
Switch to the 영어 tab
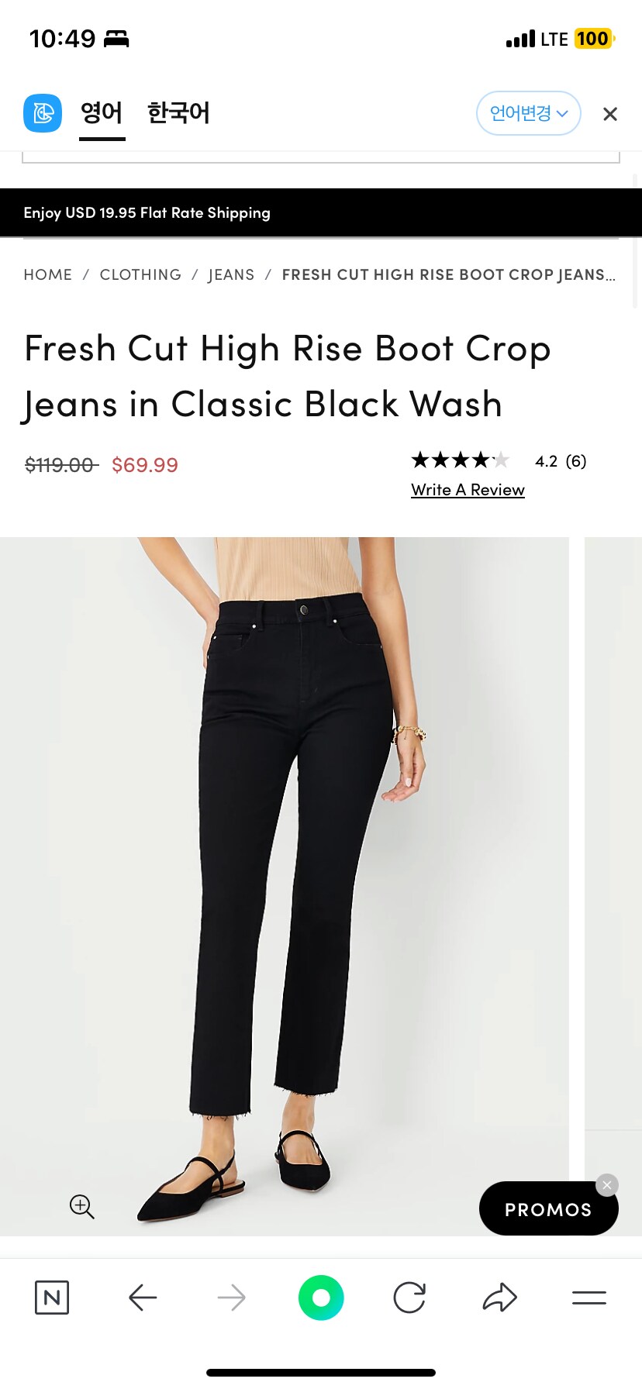(102, 113)
